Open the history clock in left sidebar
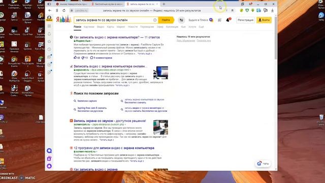325x183 pixels. 49,49
